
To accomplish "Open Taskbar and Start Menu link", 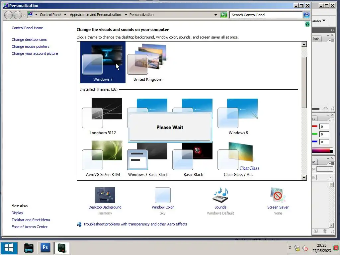I will (x=31, y=220).
